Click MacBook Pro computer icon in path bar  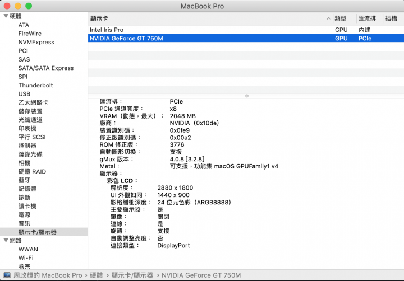(x=7, y=275)
